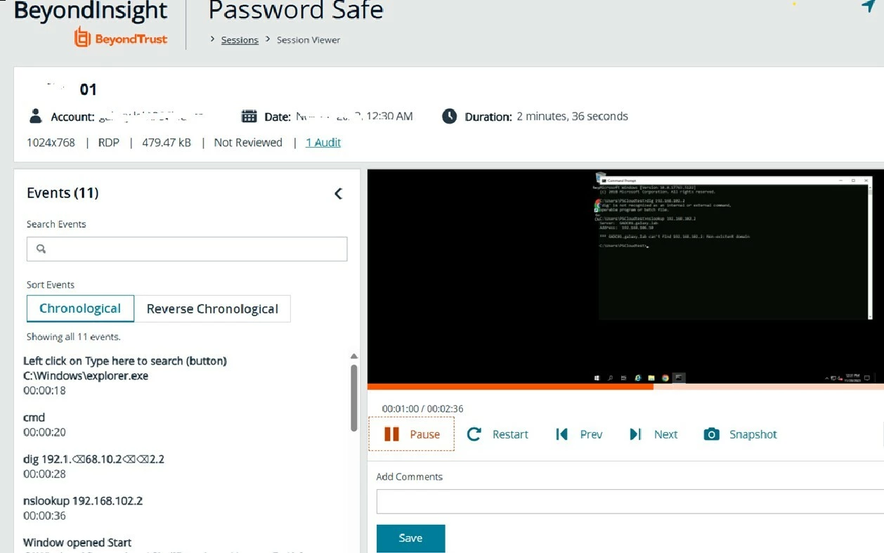
Task: Click the person Account icon
Action: coord(35,117)
